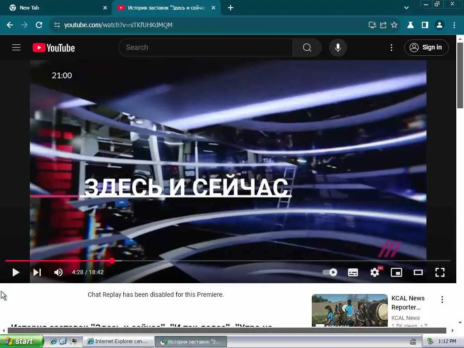Open on-screen keyboard tray icon

click(413, 342)
